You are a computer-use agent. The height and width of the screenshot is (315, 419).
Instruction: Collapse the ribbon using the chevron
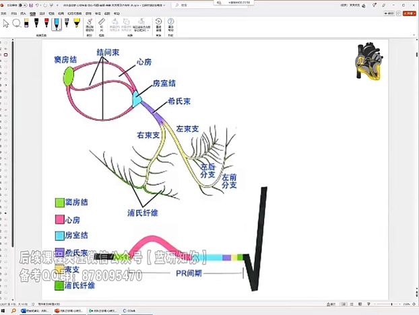(x=414, y=35)
